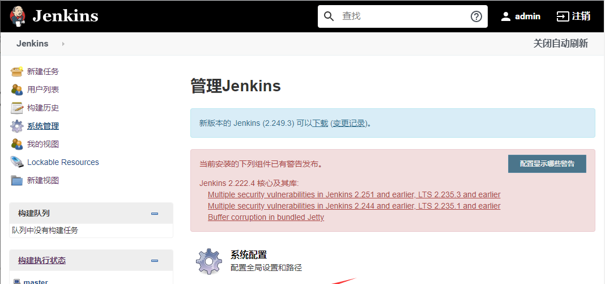Open the 系统管理 sidebar link
605x284 pixels.
point(43,126)
